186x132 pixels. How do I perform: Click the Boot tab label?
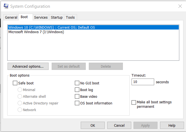click(x=24, y=17)
